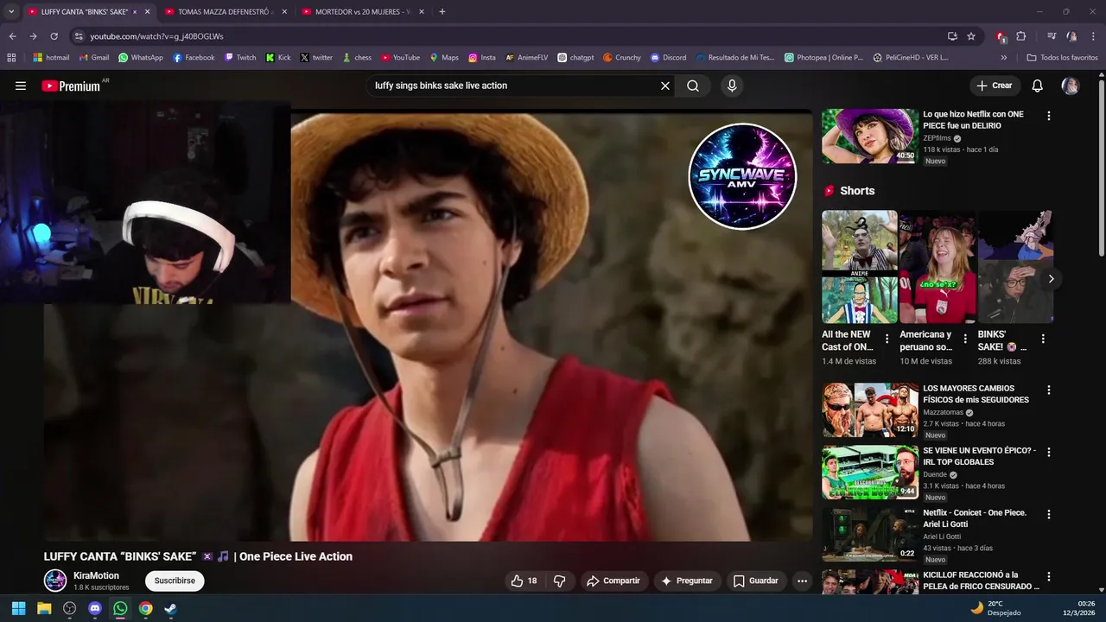The image size is (1106, 622).
Task: Open options for LOS MAYORES CAMBIOS video
Action: [1049, 390]
